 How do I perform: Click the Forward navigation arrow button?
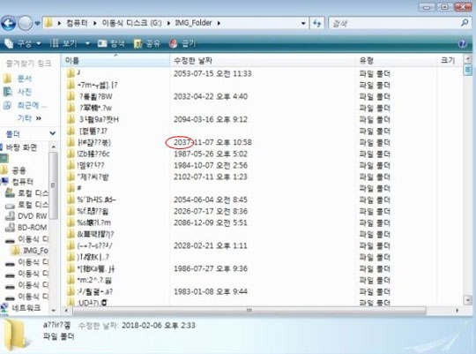[x=26, y=23]
